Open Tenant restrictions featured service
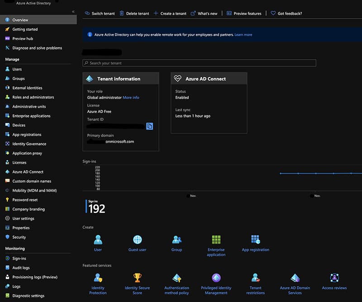This screenshot has height=302, width=362. 256,284
